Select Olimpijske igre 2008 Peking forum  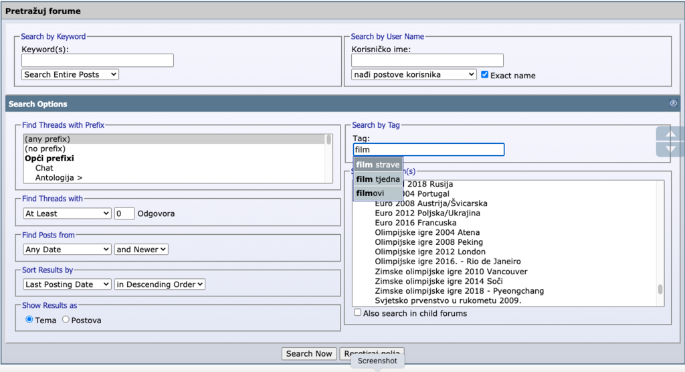[429, 242]
